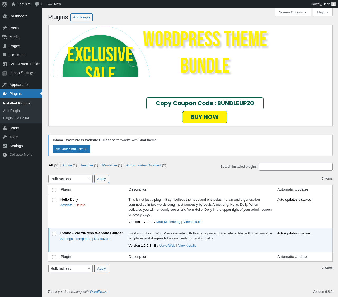Tick the select-all checkbox in table footer

[54, 257]
